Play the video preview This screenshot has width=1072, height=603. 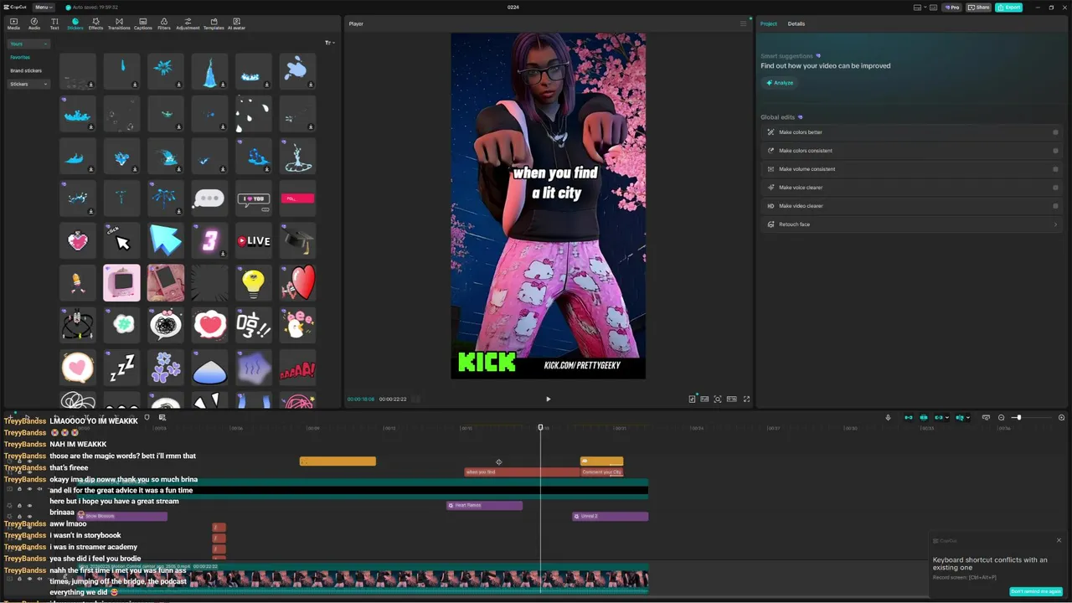pos(549,399)
